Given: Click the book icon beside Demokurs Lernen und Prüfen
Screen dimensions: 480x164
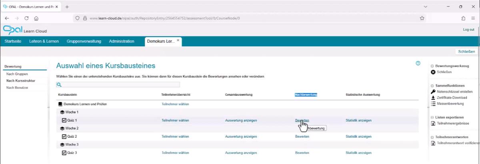Looking at the screenshot, I should pos(60,104).
